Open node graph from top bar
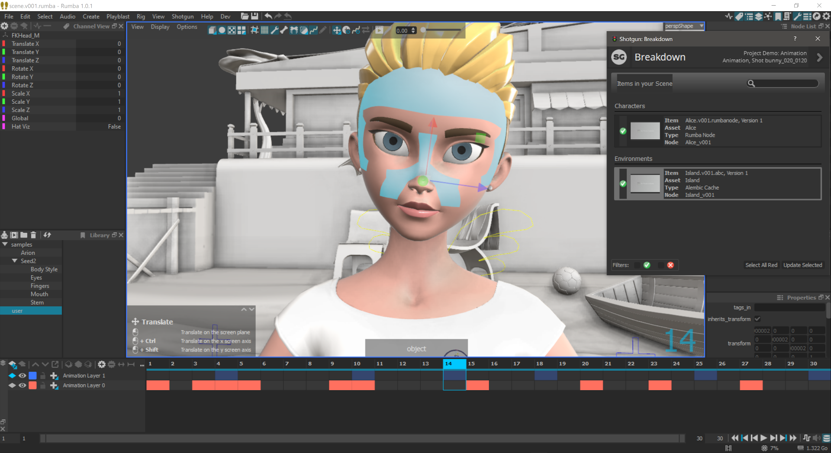This screenshot has width=831, height=453. (768, 16)
